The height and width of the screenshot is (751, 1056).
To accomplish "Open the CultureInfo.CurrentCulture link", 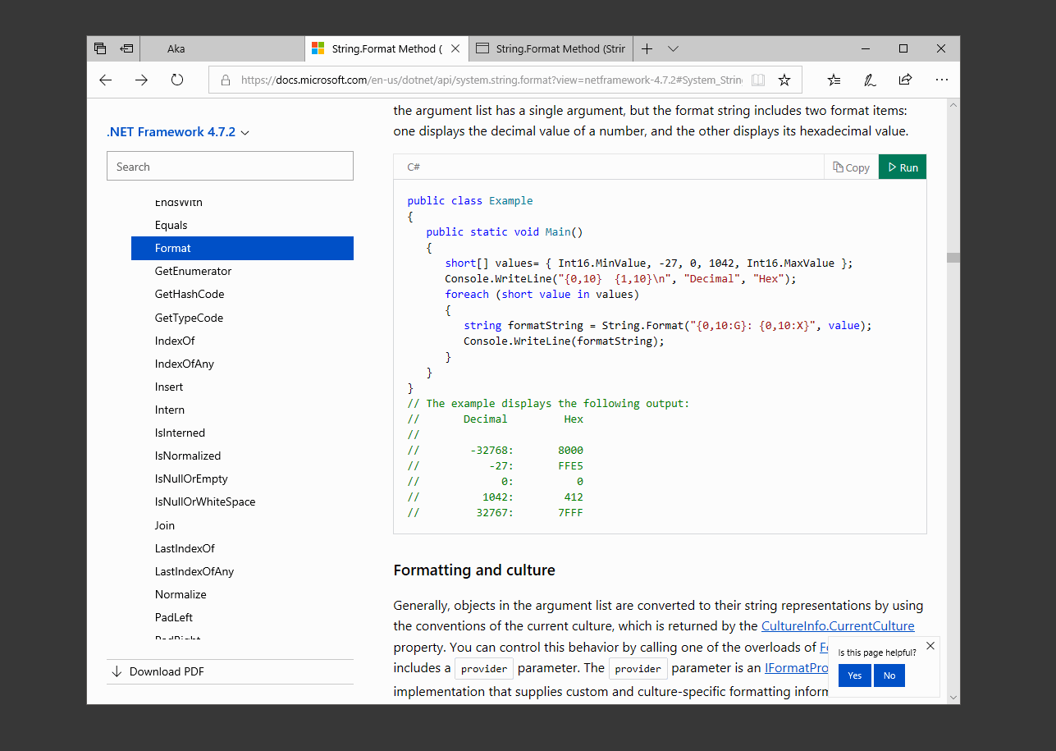I will tap(838, 625).
